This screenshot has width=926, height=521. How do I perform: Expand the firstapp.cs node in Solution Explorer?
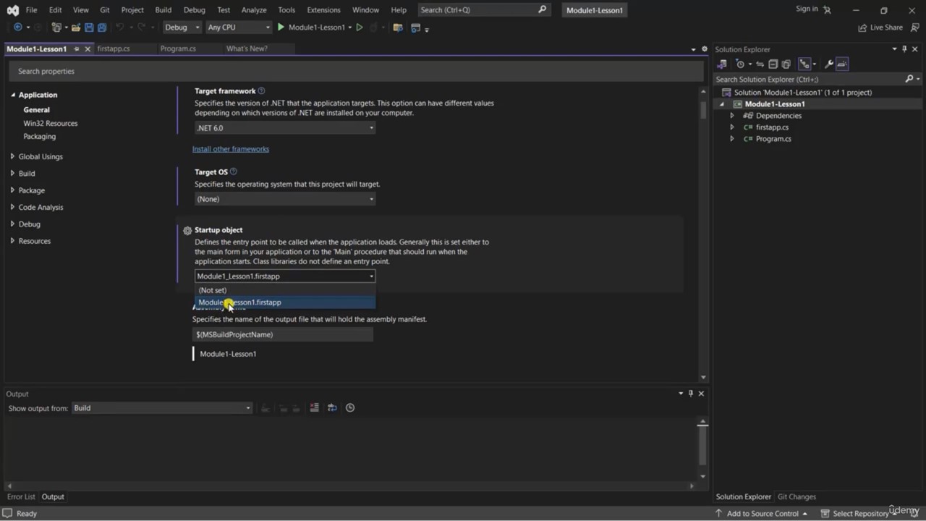click(x=732, y=127)
